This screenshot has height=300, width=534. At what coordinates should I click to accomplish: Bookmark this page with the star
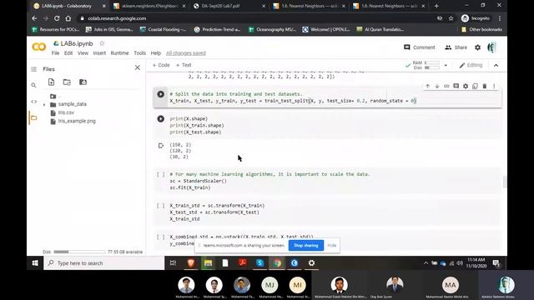tap(451, 18)
